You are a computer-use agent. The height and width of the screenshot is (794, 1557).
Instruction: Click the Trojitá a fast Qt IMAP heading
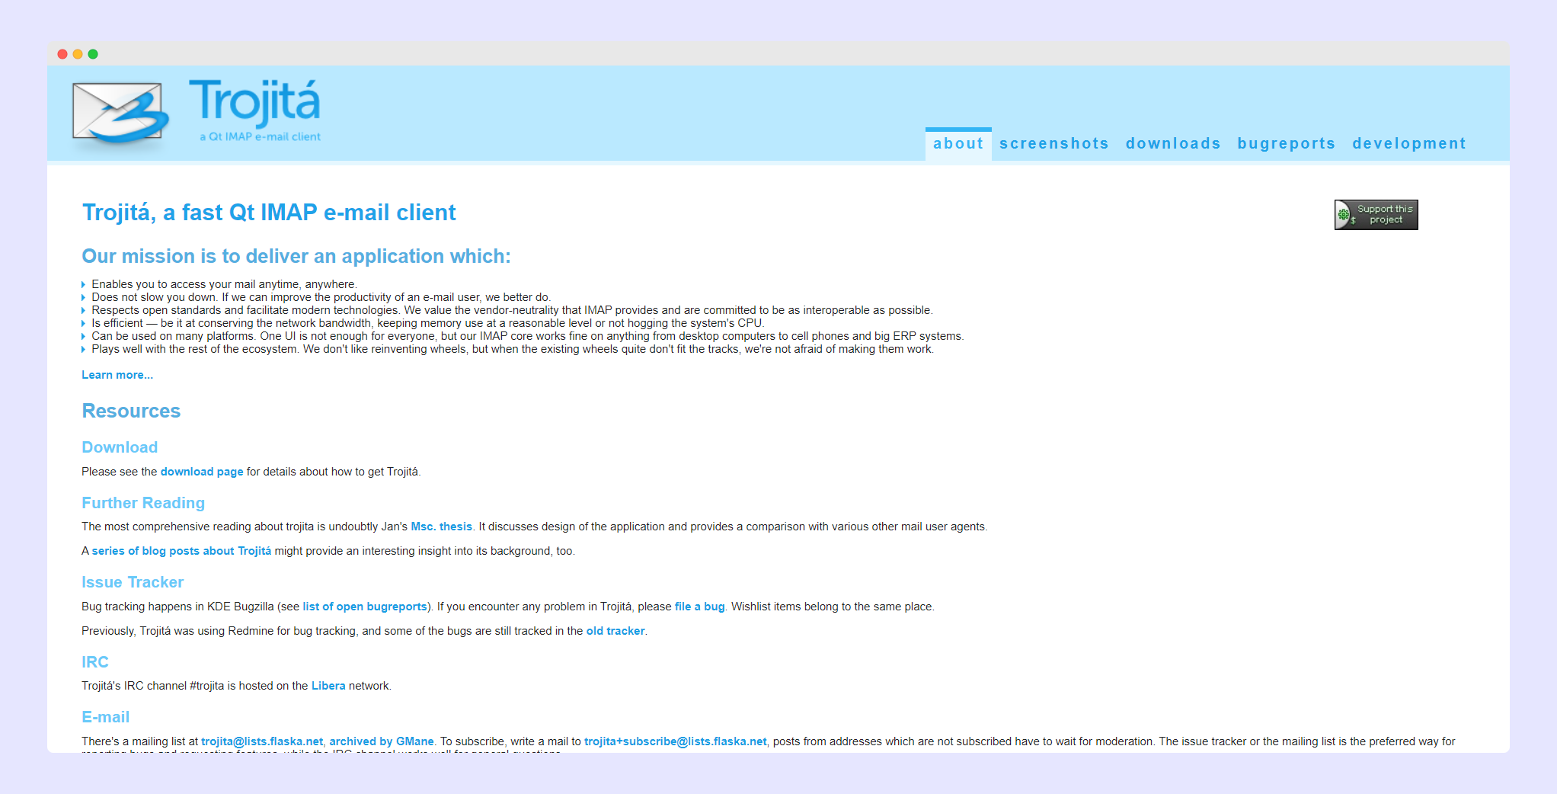[269, 213]
